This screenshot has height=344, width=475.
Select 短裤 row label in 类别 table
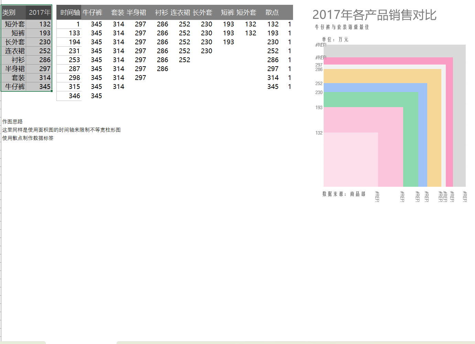14,33
